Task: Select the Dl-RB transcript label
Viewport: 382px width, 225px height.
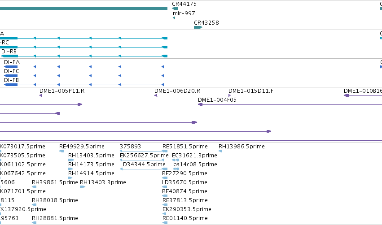Action: coord(9,52)
